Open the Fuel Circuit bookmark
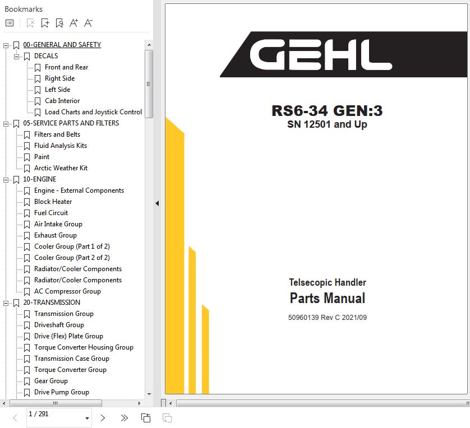470x428 pixels. [51, 213]
